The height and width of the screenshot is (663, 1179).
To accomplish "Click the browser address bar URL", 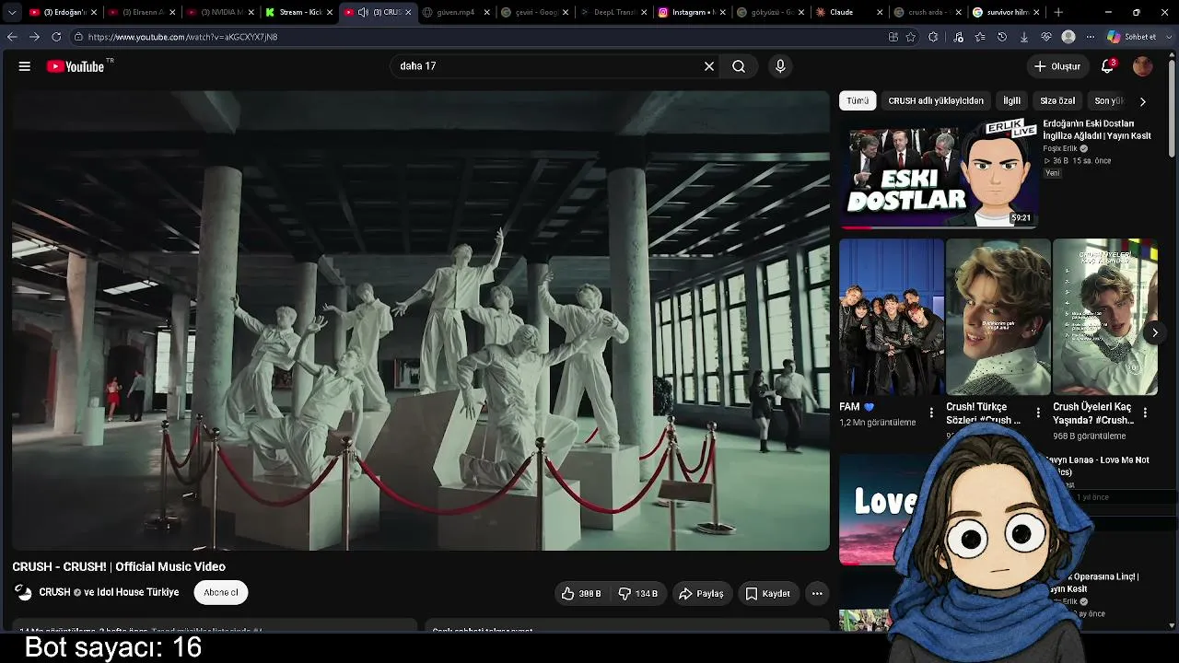I will [182, 37].
